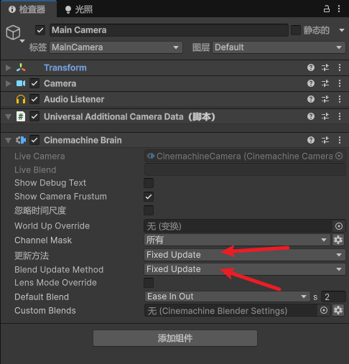This screenshot has height=364, width=349.
Task: Click Custom Blends object picker circle
Action: point(324,310)
